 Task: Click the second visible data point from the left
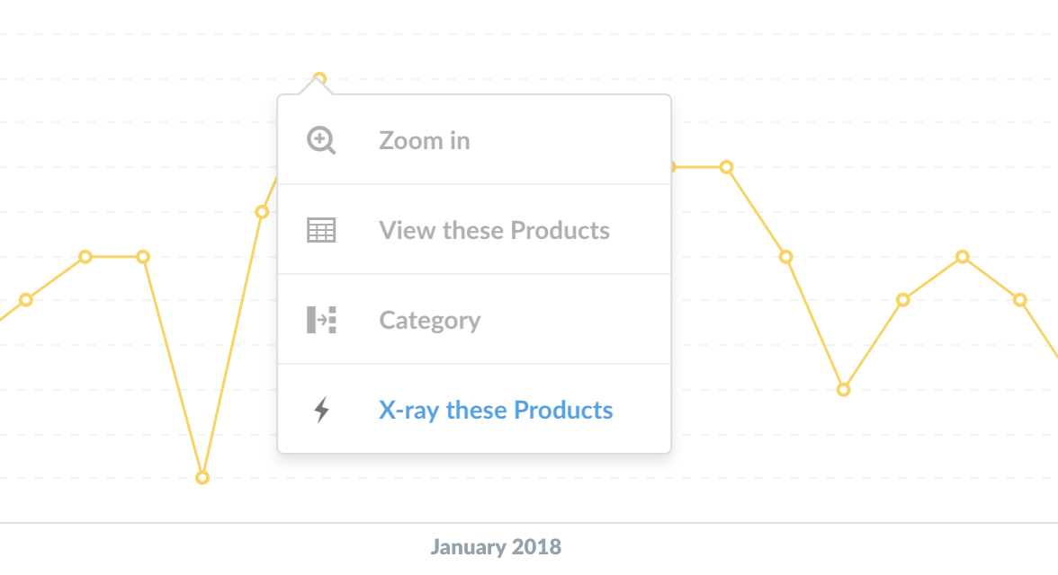pyautogui.click(x=85, y=257)
